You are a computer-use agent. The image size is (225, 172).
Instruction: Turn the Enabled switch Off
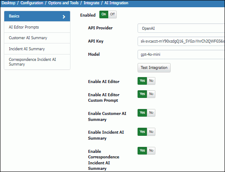click(112, 14)
